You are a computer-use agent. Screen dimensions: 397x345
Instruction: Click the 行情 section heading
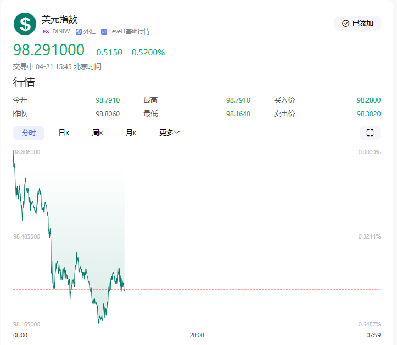coord(24,83)
